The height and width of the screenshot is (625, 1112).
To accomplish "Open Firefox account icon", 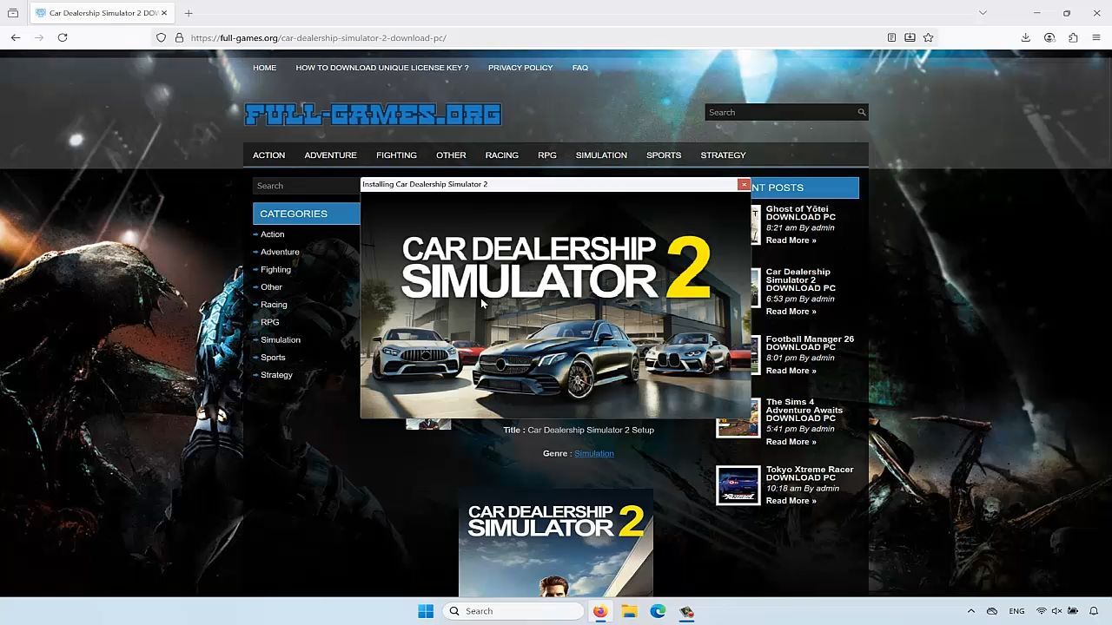I will (1049, 37).
